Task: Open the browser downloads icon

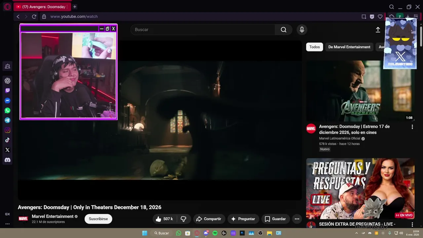Action: 408,17
